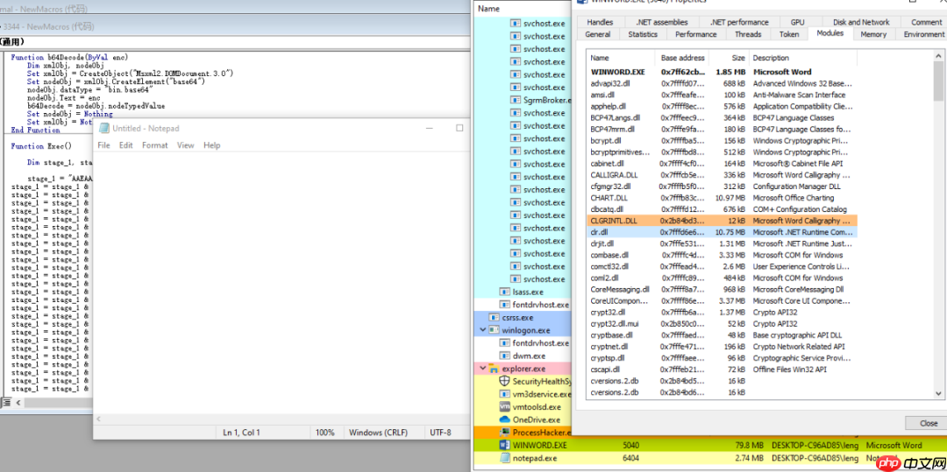Collapse the explorer.exe process tree

[x=482, y=369]
